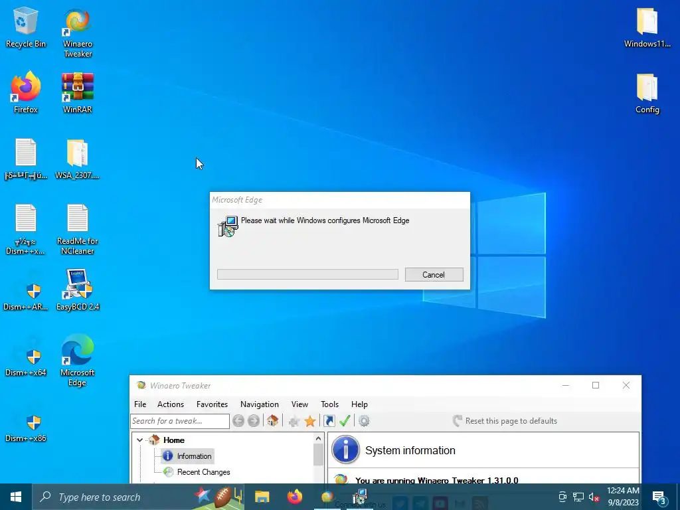
Task: Select the Winaero Tweaker desktop shortcut
Action: (x=78, y=33)
